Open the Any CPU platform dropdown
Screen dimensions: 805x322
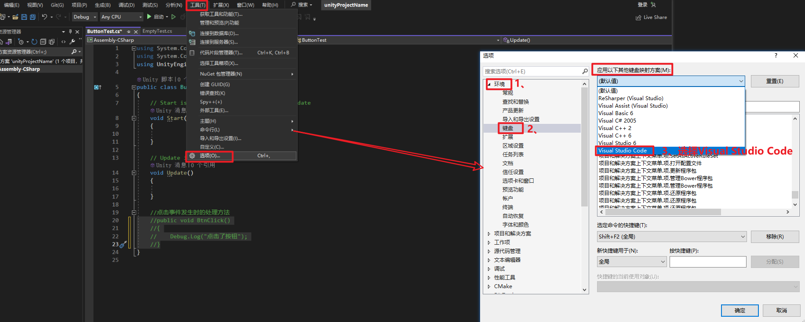pyautogui.click(x=121, y=17)
